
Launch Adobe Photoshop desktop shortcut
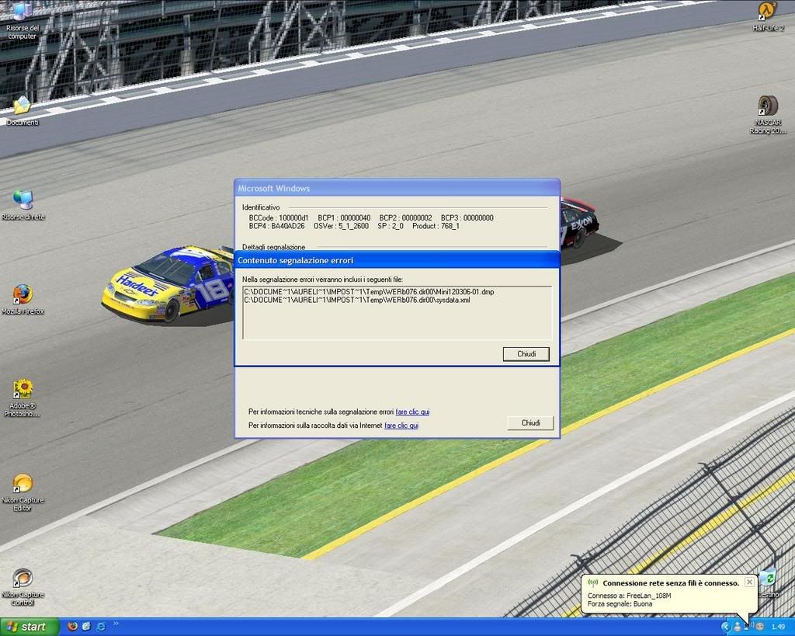pyautogui.click(x=23, y=389)
